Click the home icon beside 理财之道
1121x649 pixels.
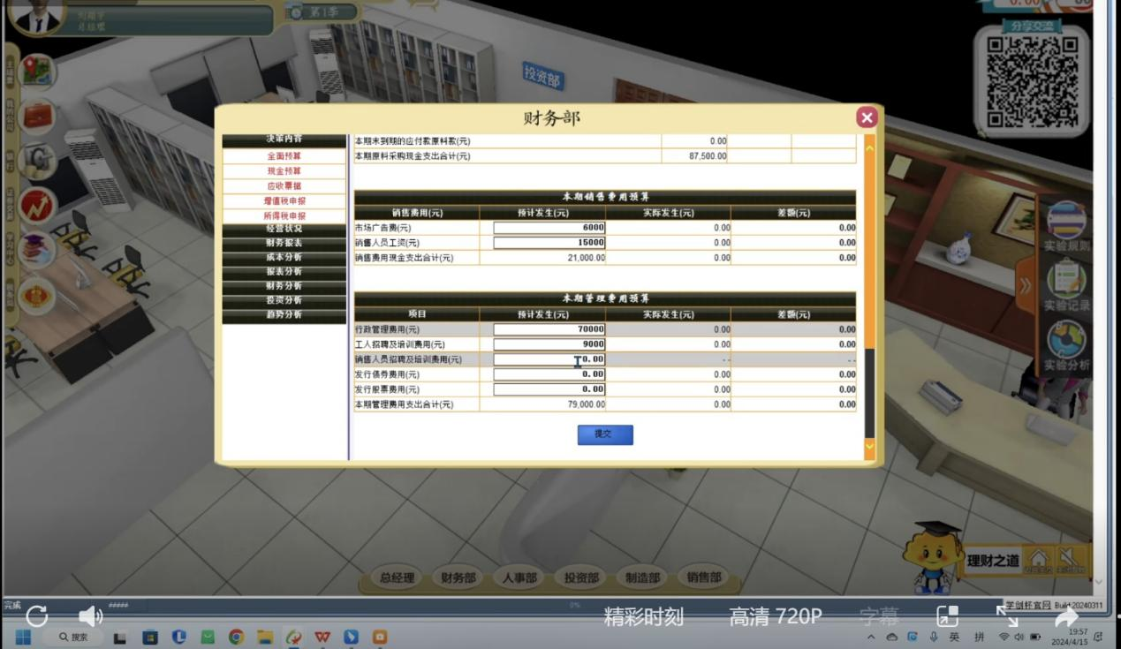click(1039, 559)
